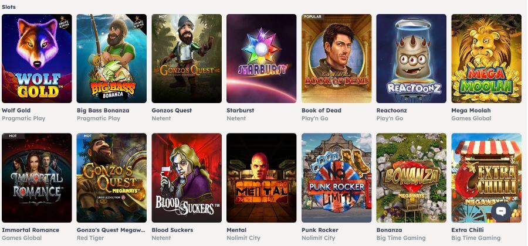Launch the Mega Moolah game thumbnail
The image size is (528, 246).
click(x=486, y=59)
